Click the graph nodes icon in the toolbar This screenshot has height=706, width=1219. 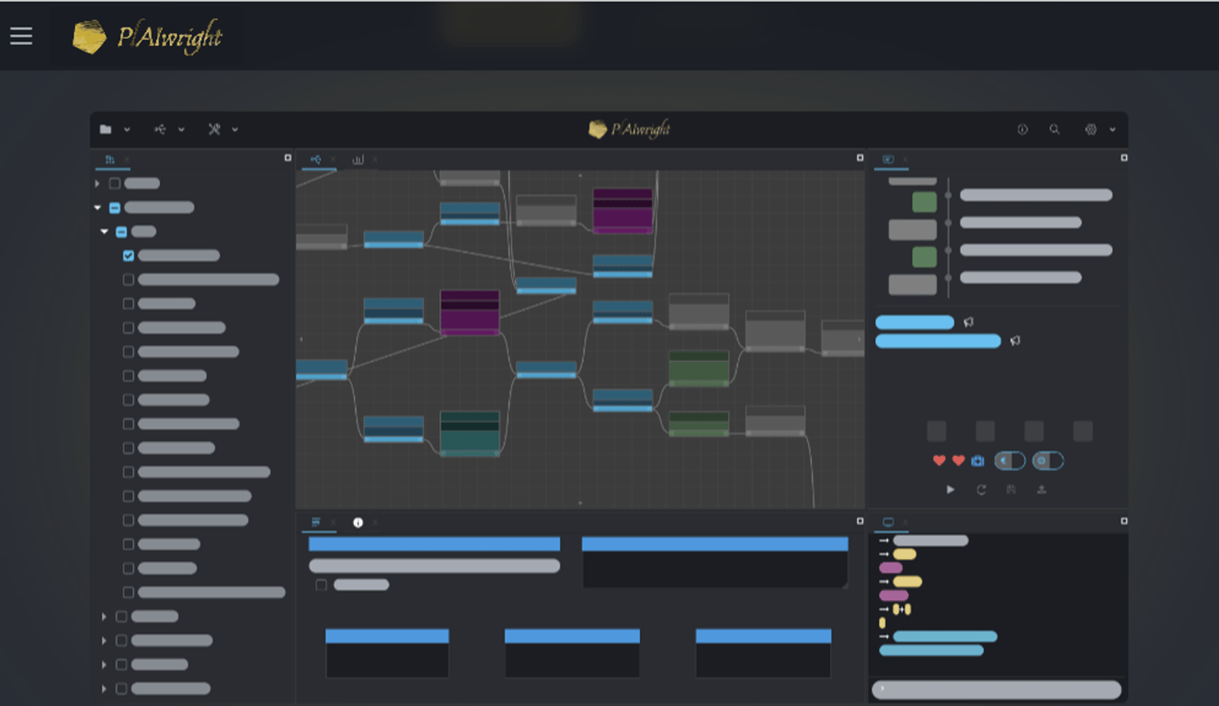click(x=160, y=130)
